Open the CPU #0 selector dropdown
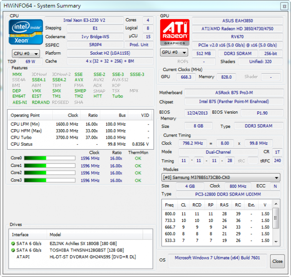Image resolution: width=291 pixels, height=277 pixels. (26, 54)
